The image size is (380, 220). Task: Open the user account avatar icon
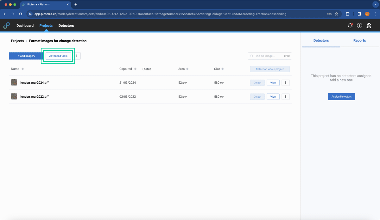tap(369, 26)
